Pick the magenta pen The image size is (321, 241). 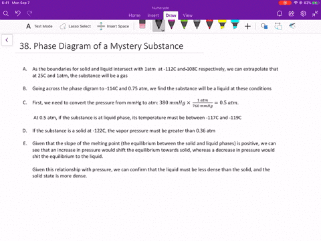(x=171, y=25)
